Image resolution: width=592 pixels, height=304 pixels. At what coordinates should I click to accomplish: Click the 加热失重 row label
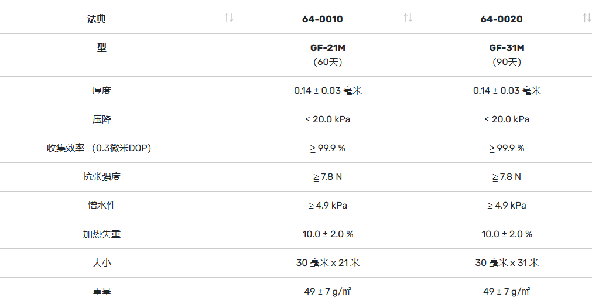point(101,234)
